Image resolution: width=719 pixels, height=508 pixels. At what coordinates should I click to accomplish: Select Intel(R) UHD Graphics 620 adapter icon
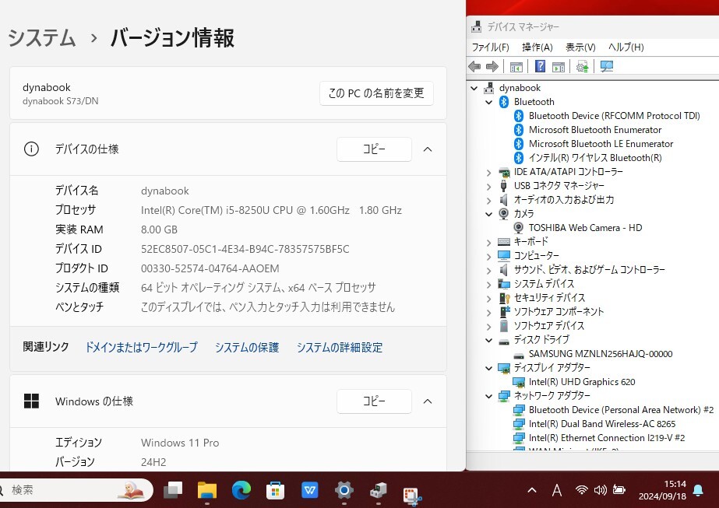pyautogui.click(x=519, y=382)
